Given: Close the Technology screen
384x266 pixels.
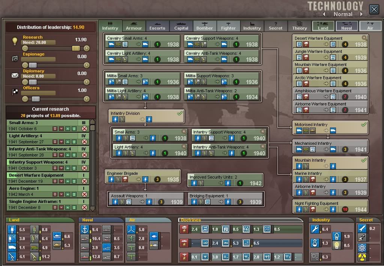Looking at the screenshot, I should 374,9.
